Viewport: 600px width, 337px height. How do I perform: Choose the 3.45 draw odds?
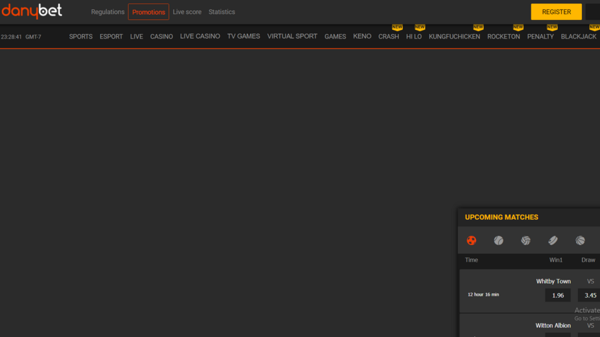(x=589, y=295)
